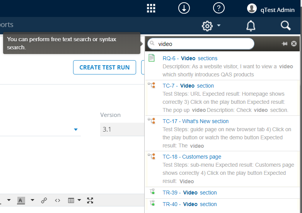
Task: Close the search panel with X
Action: pyautogui.click(x=294, y=44)
